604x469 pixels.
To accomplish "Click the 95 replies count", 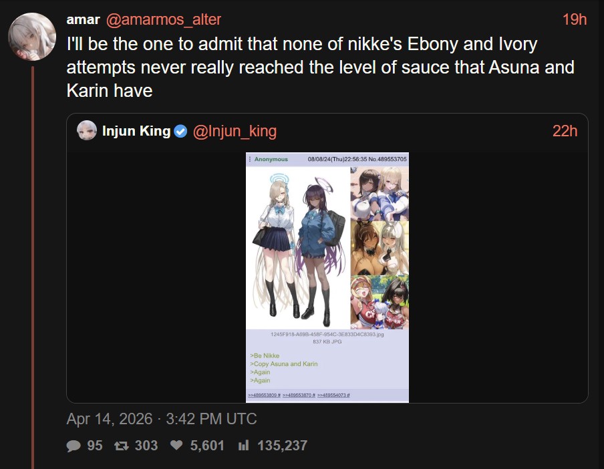I will click(95, 446).
